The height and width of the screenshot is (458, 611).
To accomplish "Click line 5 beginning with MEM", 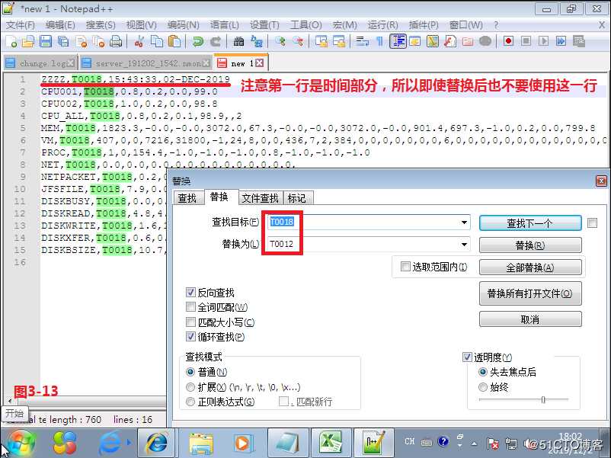I will tap(318, 128).
